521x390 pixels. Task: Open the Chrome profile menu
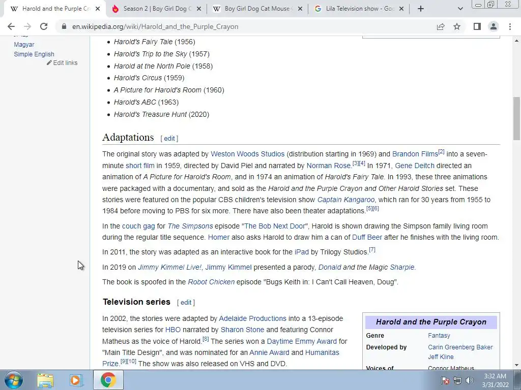(x=494, y=26)
